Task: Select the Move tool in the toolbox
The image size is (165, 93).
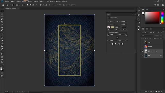Action: [x=2, y=11]
